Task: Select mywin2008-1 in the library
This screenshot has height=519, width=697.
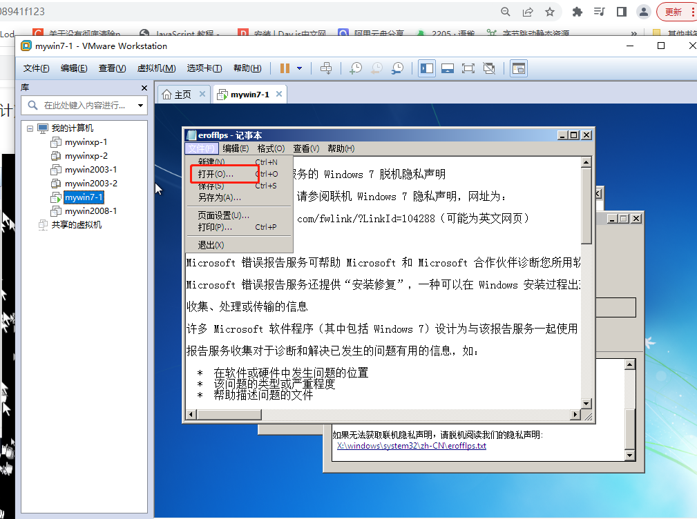Action: tap(90, 211)
